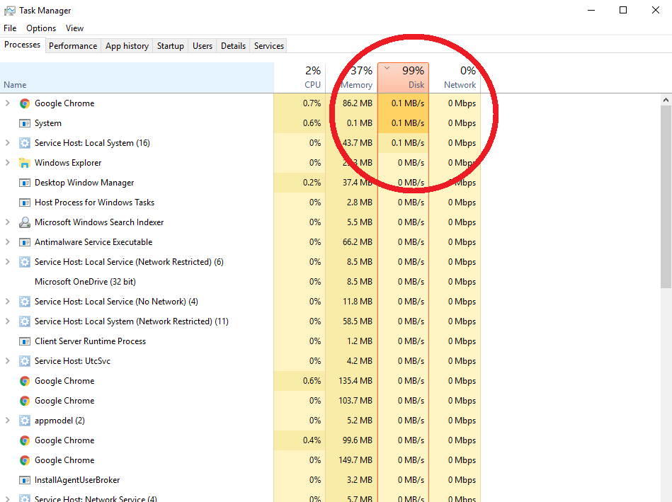This screenshot has width=672, height=502.
Task: Expand the appmodel (2) group
Action: pyautogui.click(x=7, y=420)
